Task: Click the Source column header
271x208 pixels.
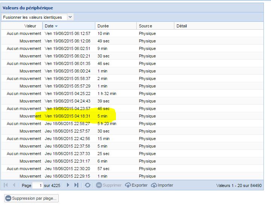Action: click(x=145, y=26)
